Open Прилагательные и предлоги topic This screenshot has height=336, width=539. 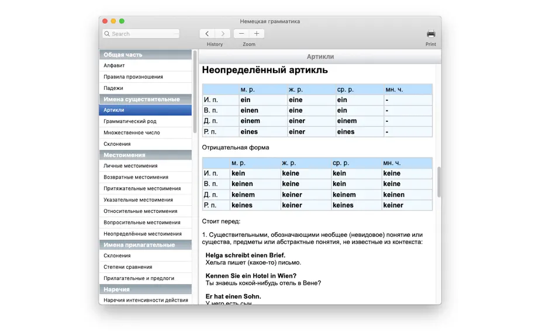(146, 278)
